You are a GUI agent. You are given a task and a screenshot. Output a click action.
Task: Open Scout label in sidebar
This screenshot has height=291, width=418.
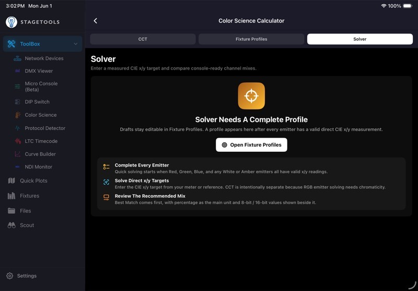pos(27,226)
